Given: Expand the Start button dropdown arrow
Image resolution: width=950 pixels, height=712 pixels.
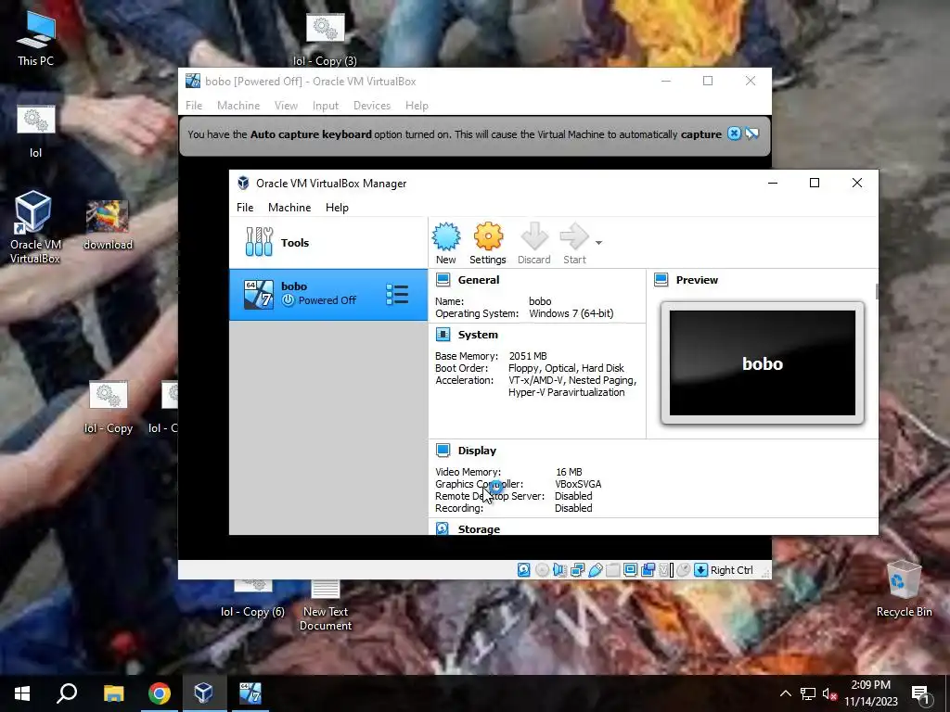Looking at the screenshot, I should coord(598,243).
